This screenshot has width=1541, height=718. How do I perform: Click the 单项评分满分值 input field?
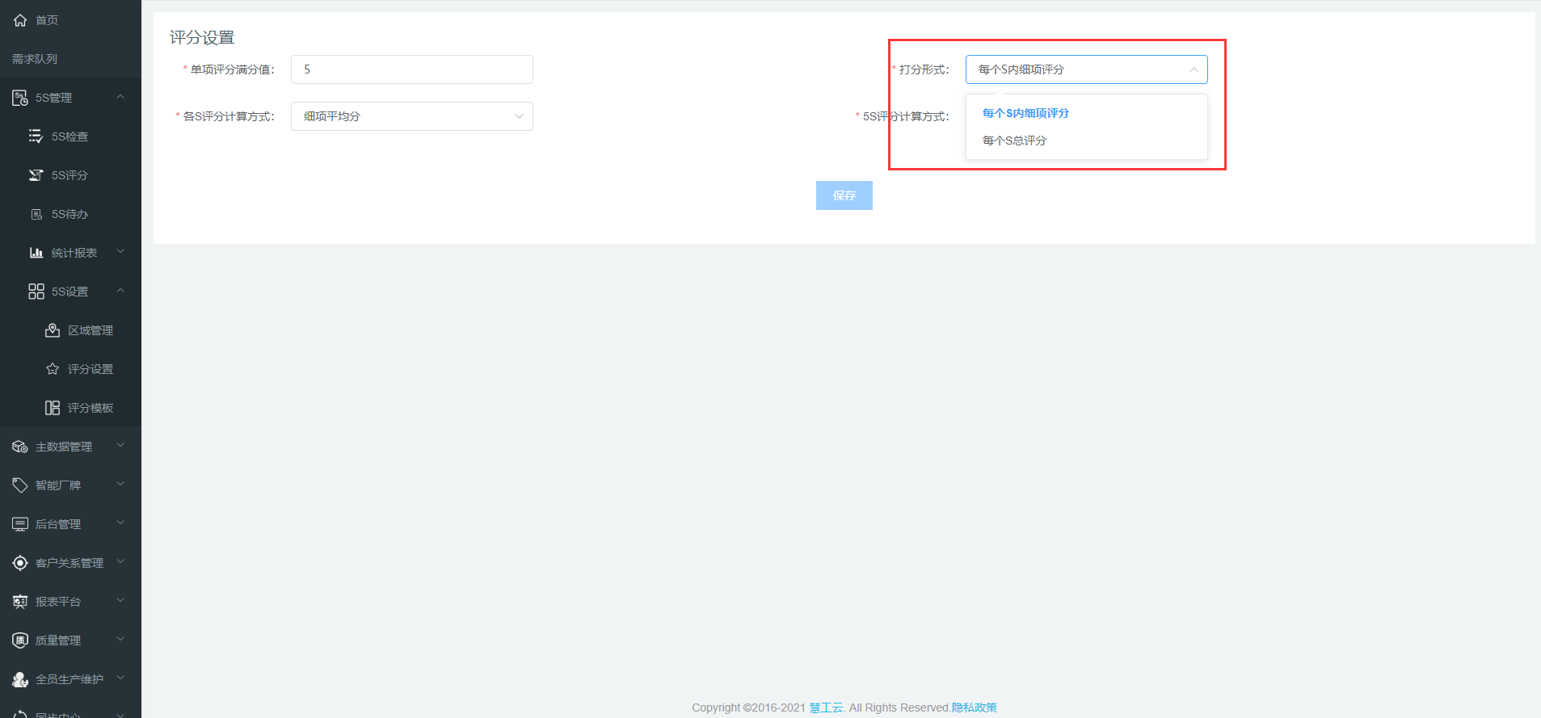pyautogui.click(x=411, y=69)
